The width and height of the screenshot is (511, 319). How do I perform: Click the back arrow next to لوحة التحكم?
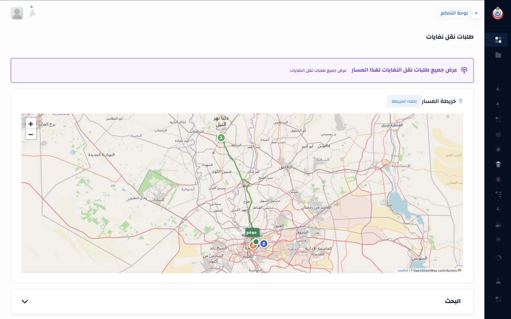pos(477,13)
